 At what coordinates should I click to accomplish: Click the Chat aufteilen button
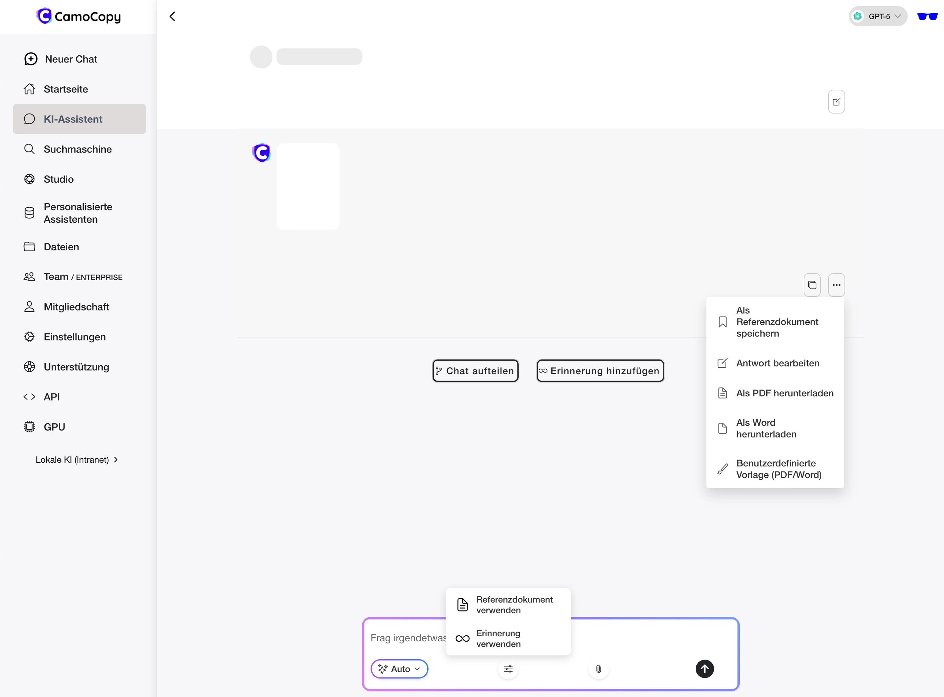pyautogui.click(x=475, y=371)
